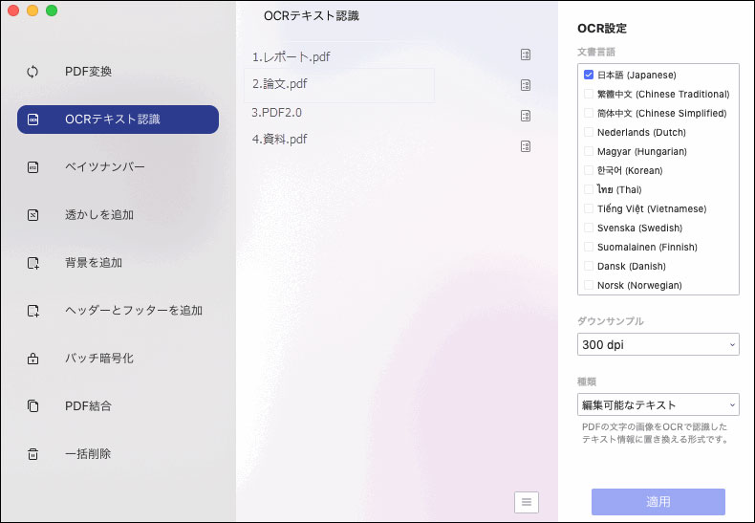Click the ベイツナンバー Bates number icon
Viewport: 755px width, 523px height.
tap(32, 167)
